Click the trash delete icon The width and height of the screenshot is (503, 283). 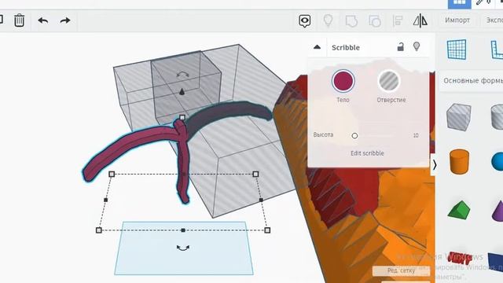pos(19,20)
